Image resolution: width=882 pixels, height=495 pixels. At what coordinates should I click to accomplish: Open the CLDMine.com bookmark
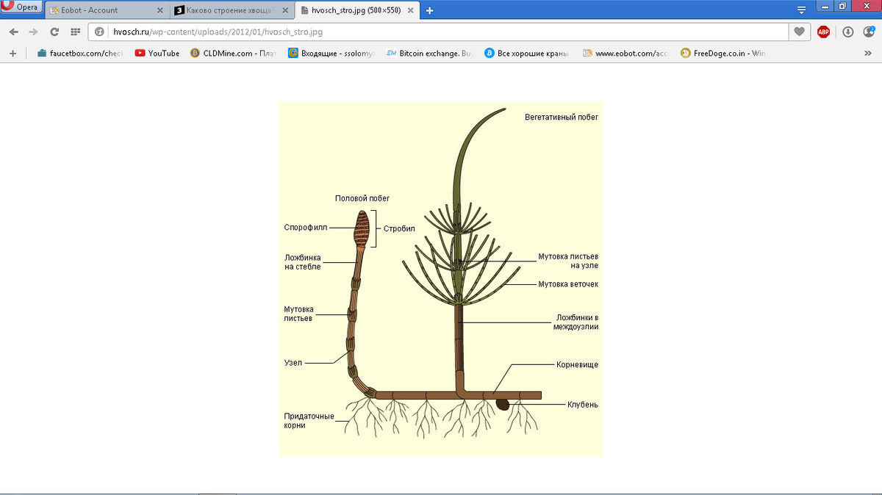[232, 53]
